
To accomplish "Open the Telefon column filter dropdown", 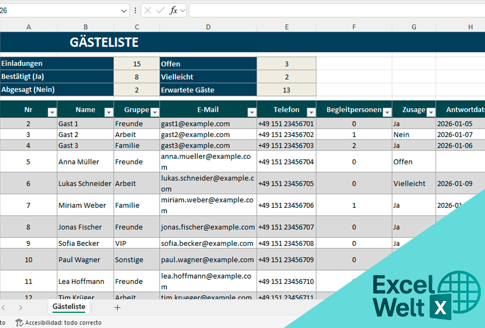I will 311,113.
